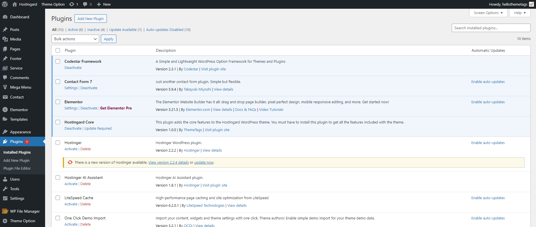This screenshot has height=227, width=536.
Task: Check the One Click Demo Import checkbox
Action: [58, 218]
